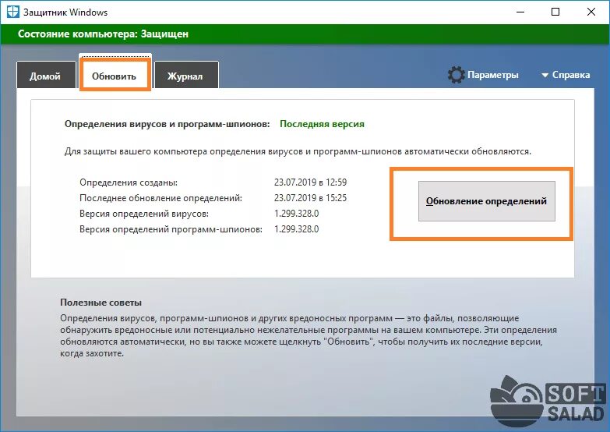Click the Windows Defender shield icon in title bar

(12, 12)
